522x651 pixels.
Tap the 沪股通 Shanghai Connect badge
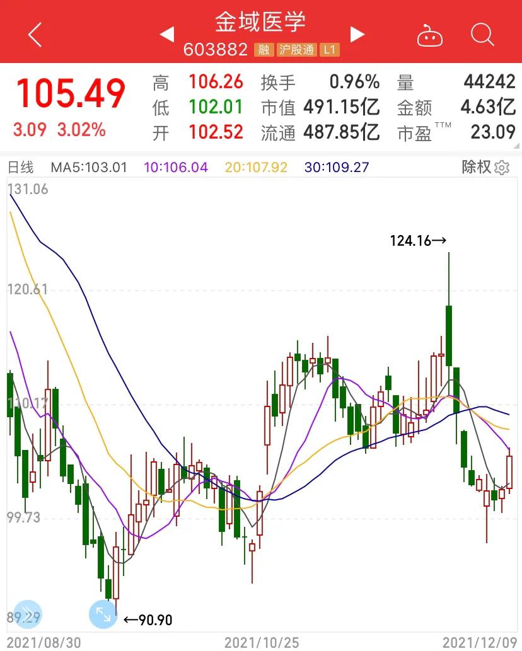[297, 50]
